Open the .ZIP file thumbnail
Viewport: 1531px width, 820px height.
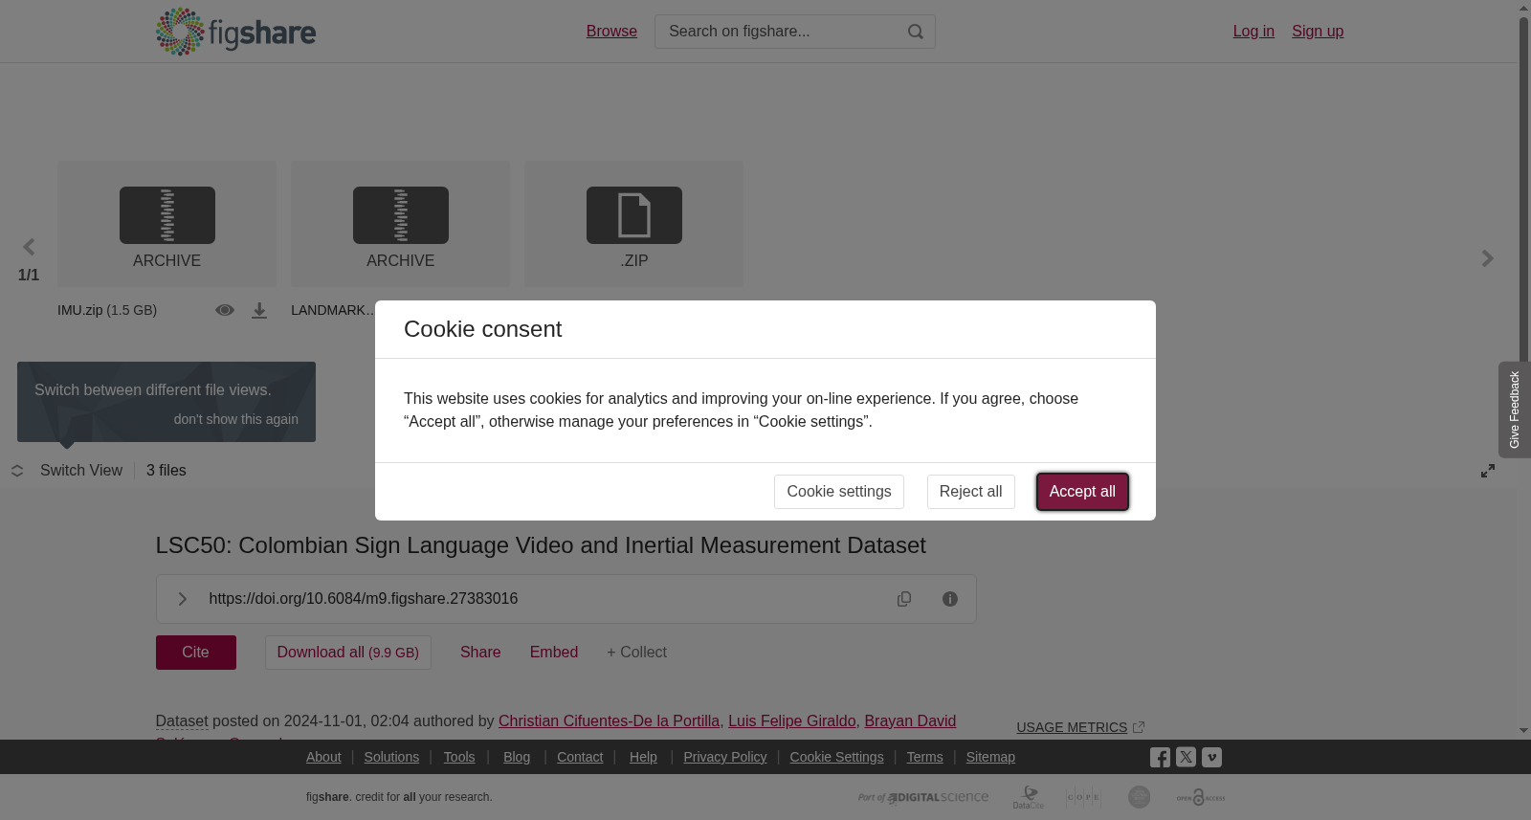[633, 223]
